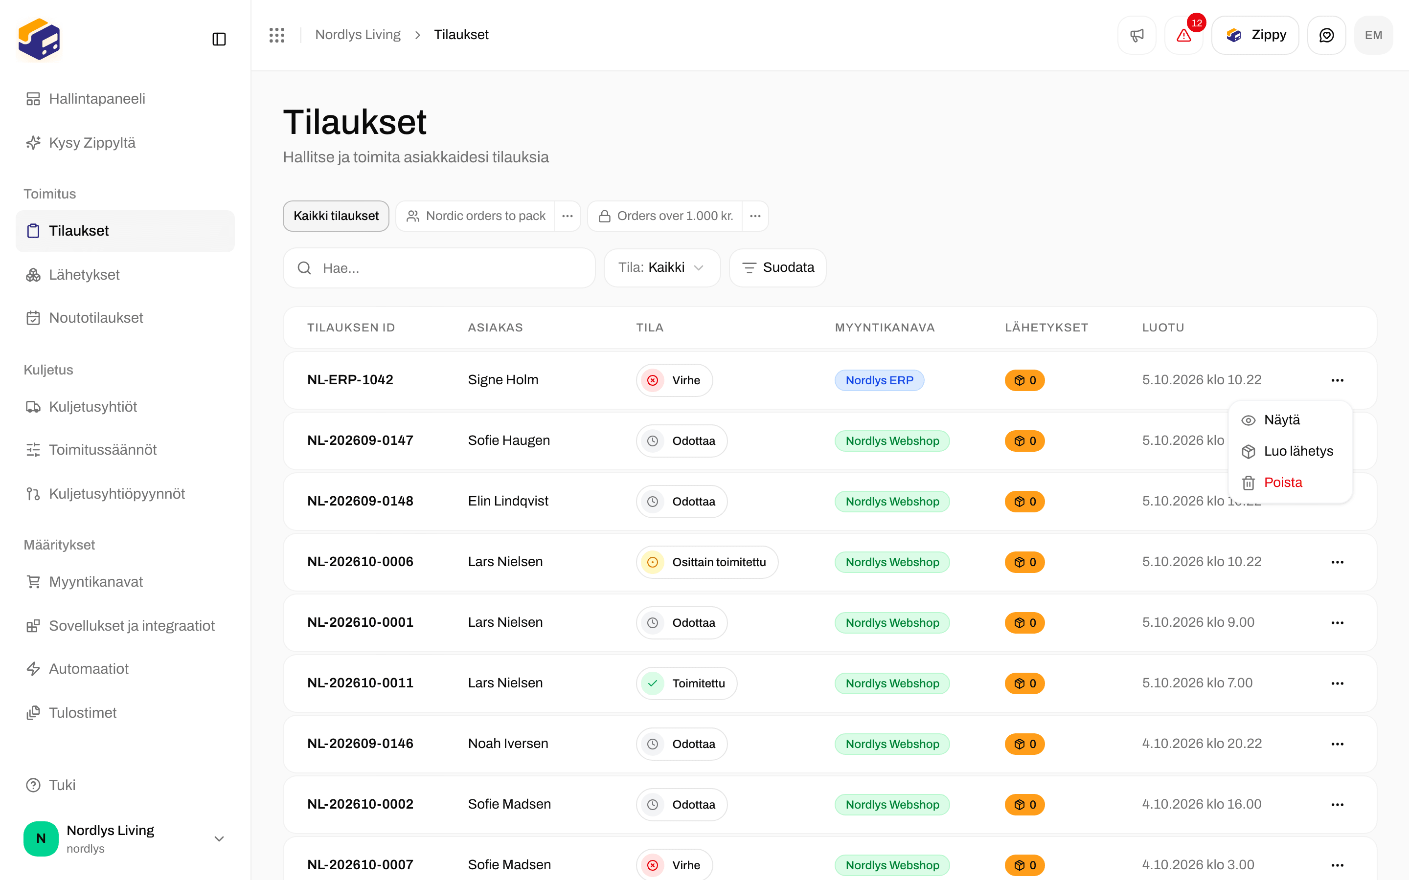The width and height of the screenshot is (1409, 880).
Task: Switch to Nordic orders to pack tab
Action: [475, 216]
